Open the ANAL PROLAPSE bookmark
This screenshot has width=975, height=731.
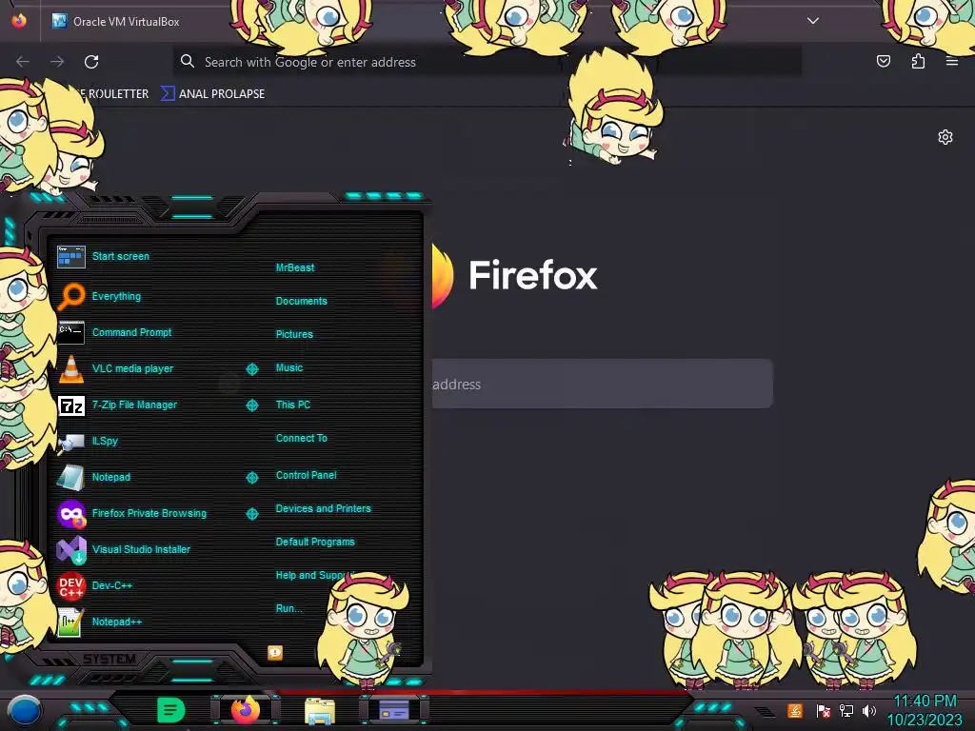213,94
